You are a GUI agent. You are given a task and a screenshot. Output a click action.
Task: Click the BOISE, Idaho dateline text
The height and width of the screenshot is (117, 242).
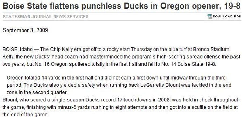coord(18,50)
